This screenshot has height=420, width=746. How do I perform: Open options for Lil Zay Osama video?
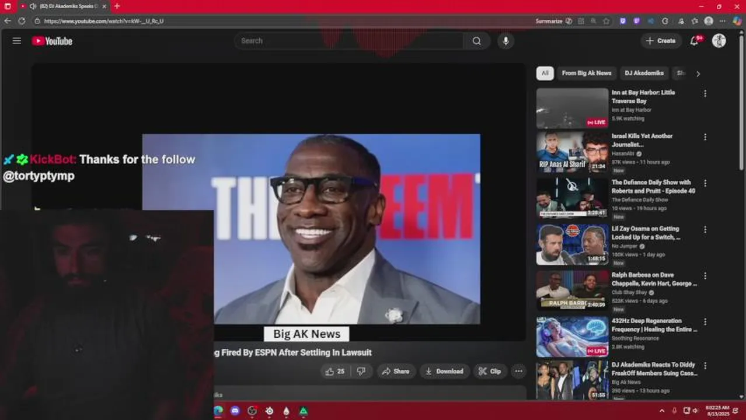point(705,230)
